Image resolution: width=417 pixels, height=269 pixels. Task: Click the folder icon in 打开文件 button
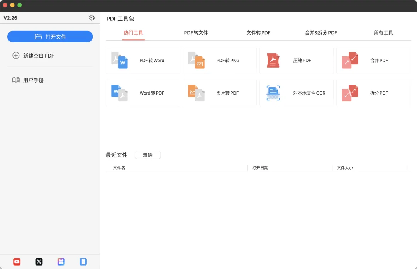coord(38,37)
